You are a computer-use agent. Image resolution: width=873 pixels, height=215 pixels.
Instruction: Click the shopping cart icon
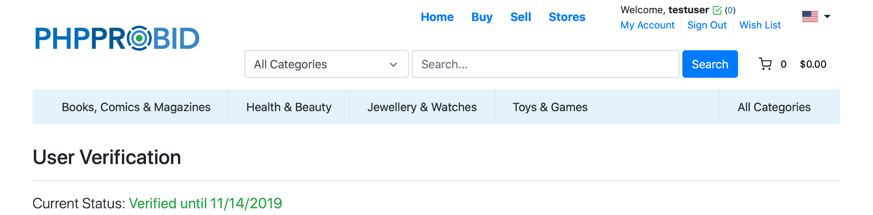point(765,64)
